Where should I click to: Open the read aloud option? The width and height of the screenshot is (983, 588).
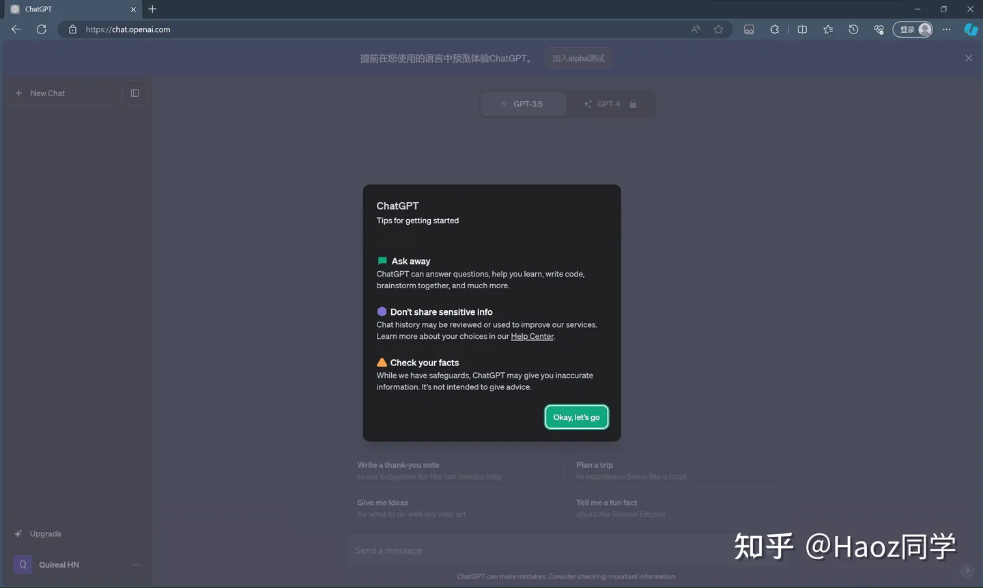(x=696, y=29)
